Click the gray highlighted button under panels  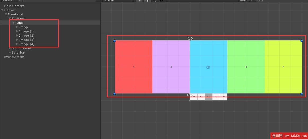coord(208,97)
